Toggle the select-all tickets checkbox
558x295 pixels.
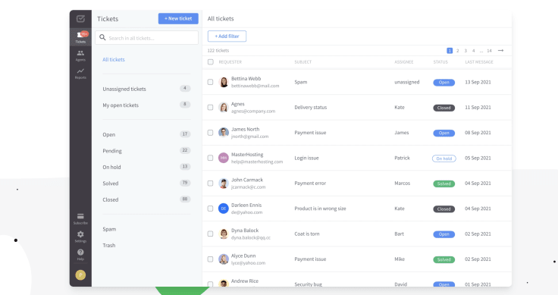coord(211,62)
